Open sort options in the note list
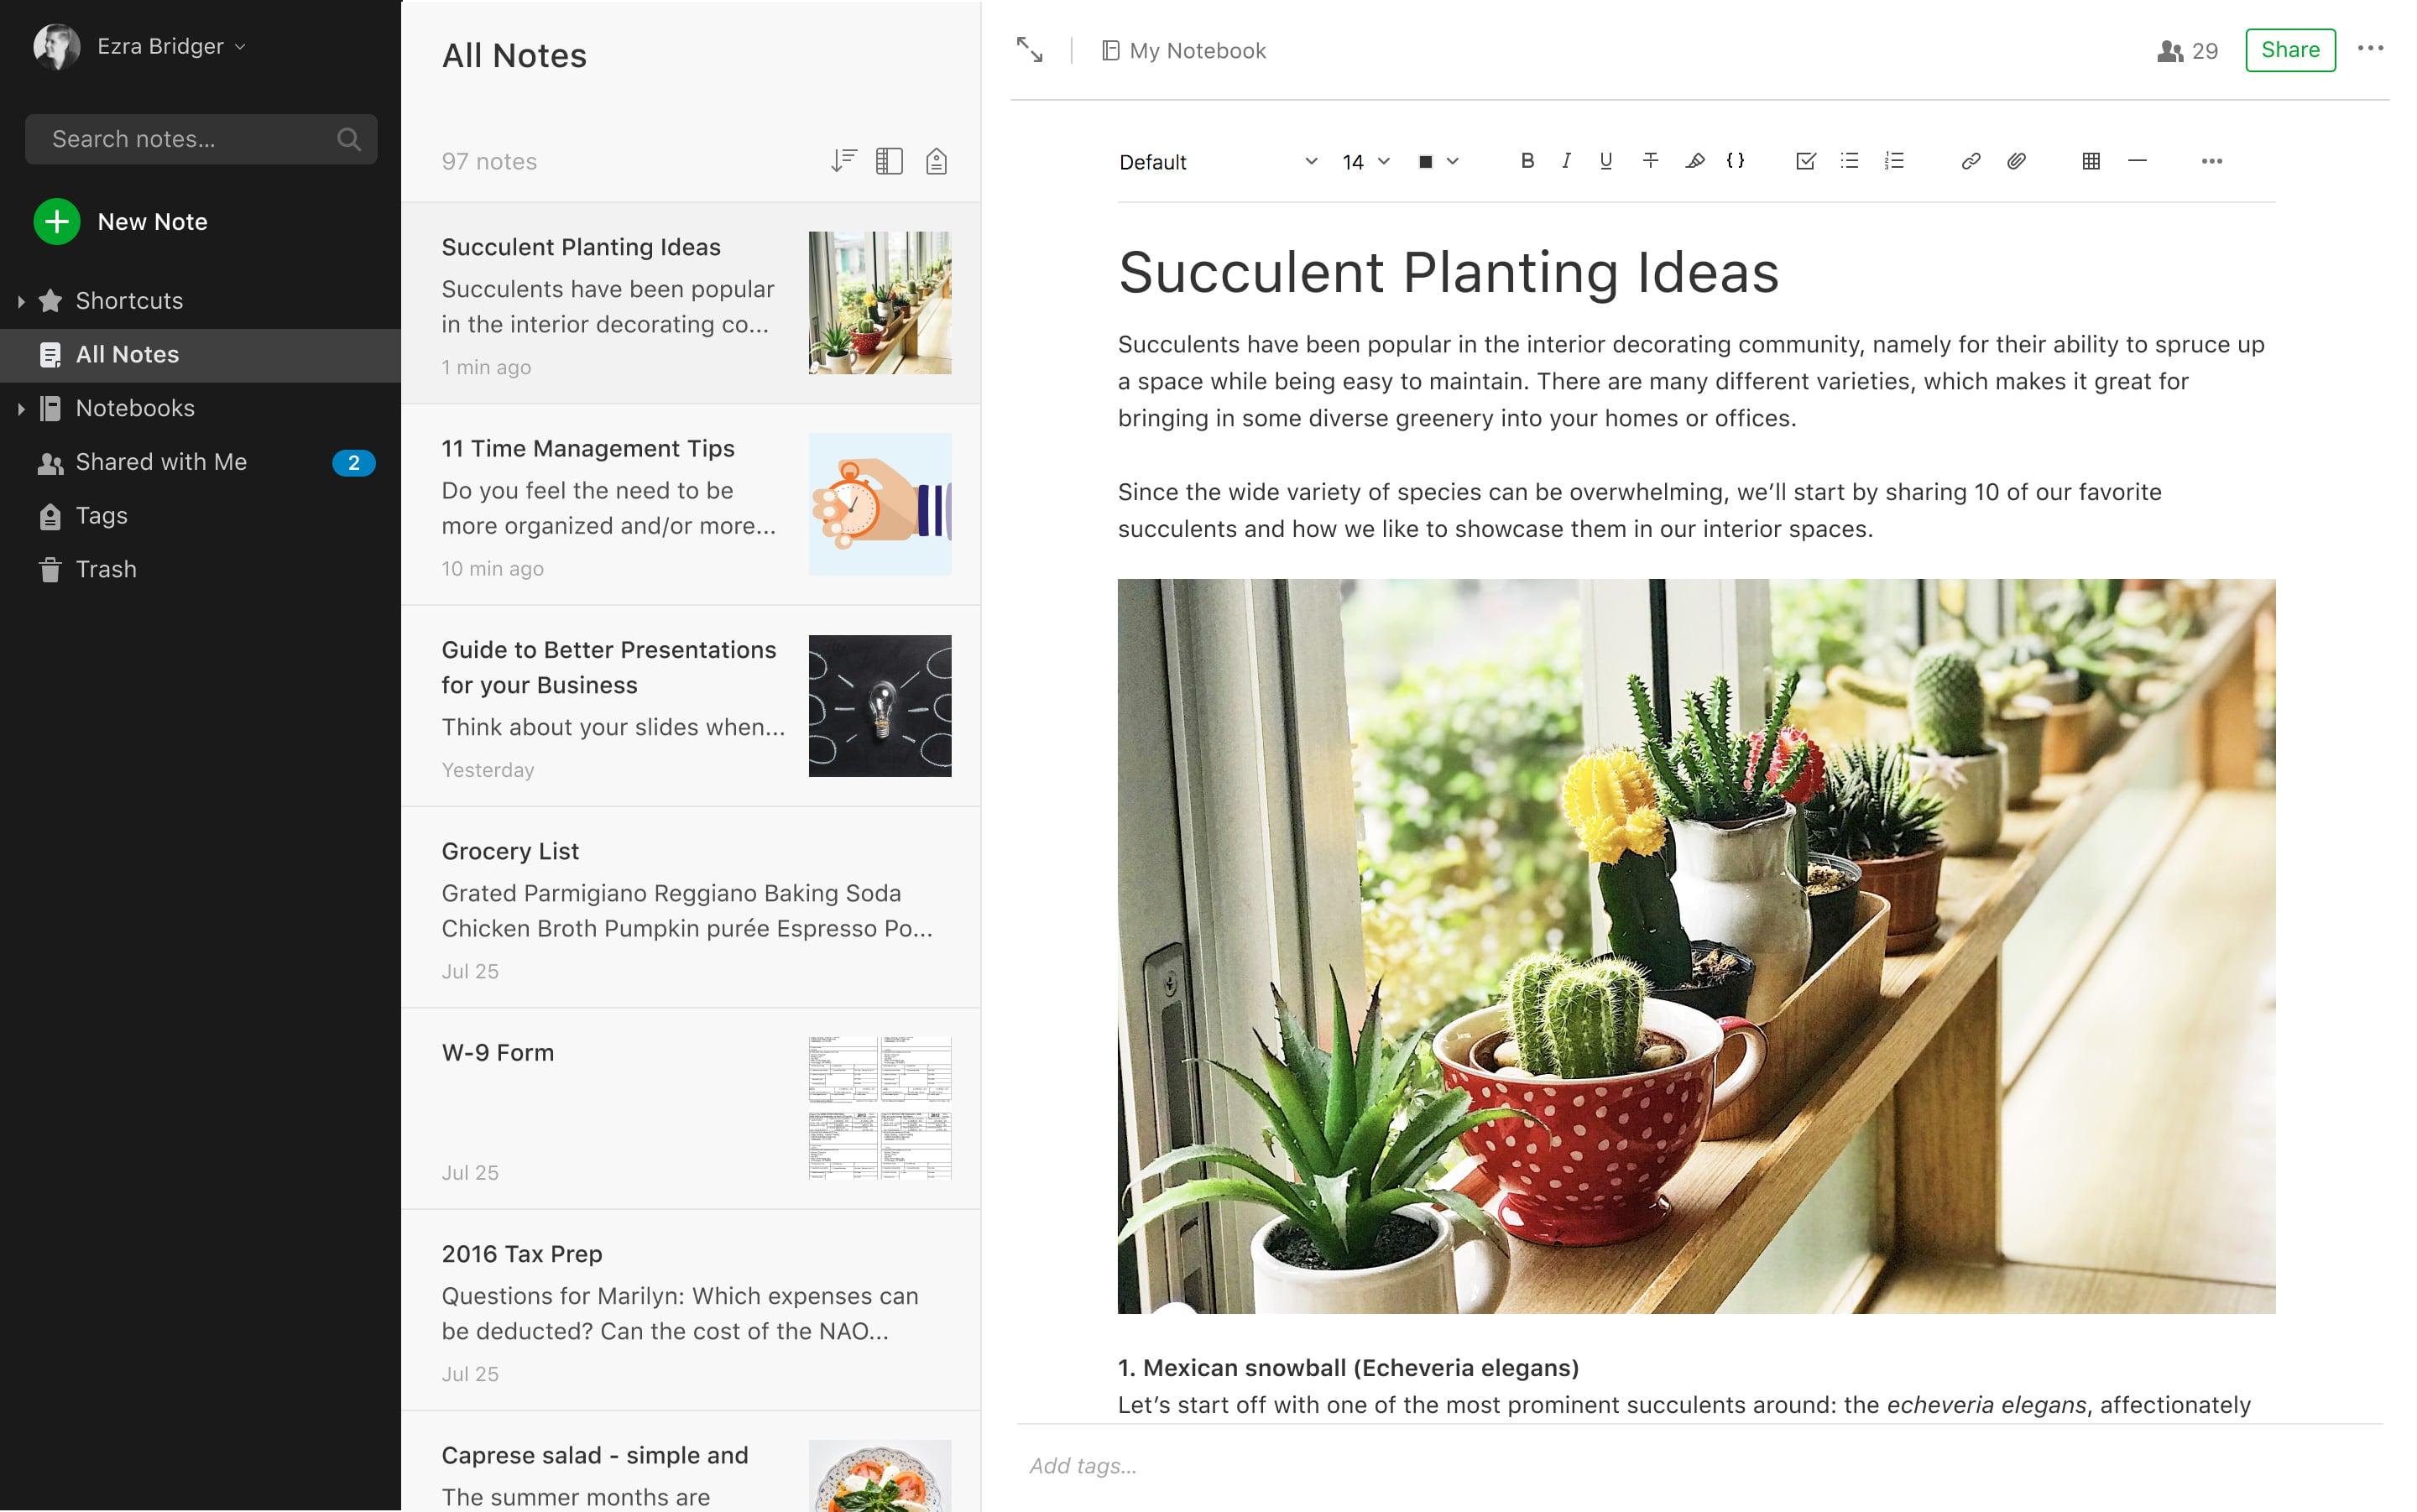This screenshot has height=1512, width=2417. [x=843, y=160]
